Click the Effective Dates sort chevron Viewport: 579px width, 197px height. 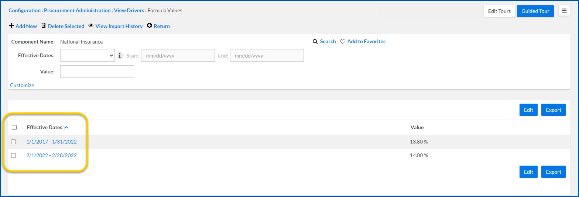click(x=66, y=127)
